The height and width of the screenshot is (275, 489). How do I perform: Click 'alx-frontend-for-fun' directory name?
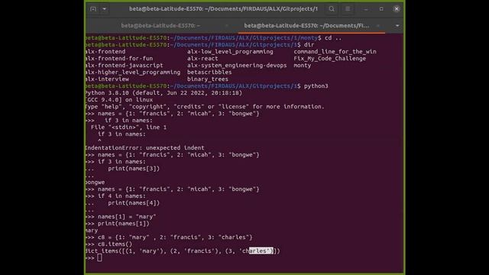[119, 59]
